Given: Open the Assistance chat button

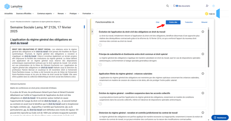Looking at the screenshot, I should tap(220, 118).
